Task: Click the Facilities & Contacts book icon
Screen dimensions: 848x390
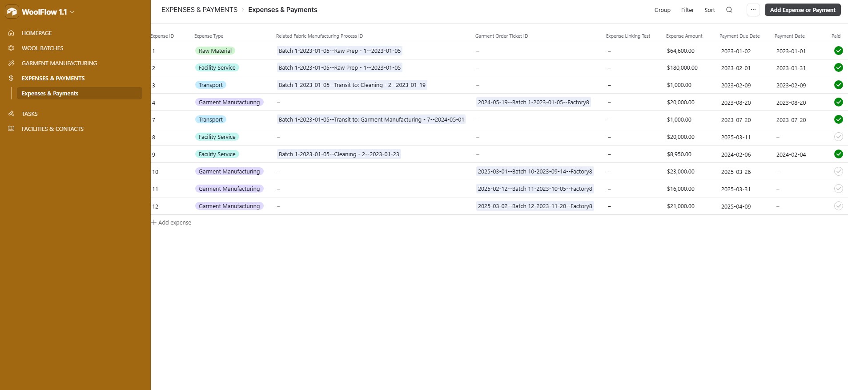Action: (x=11, y=129)
